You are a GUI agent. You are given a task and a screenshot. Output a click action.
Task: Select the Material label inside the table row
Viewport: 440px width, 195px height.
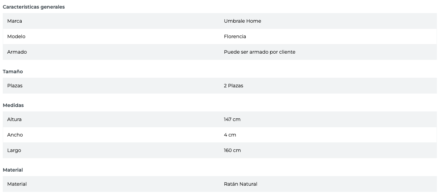(x=17, y=184)
